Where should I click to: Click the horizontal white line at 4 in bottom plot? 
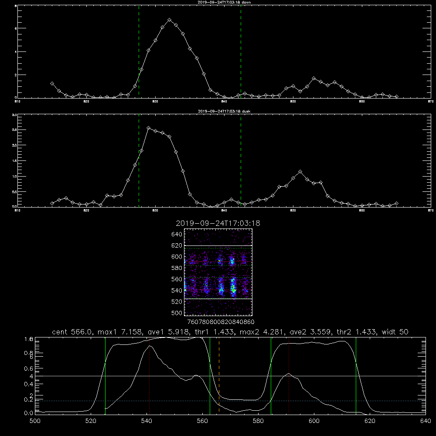(230, 376)
